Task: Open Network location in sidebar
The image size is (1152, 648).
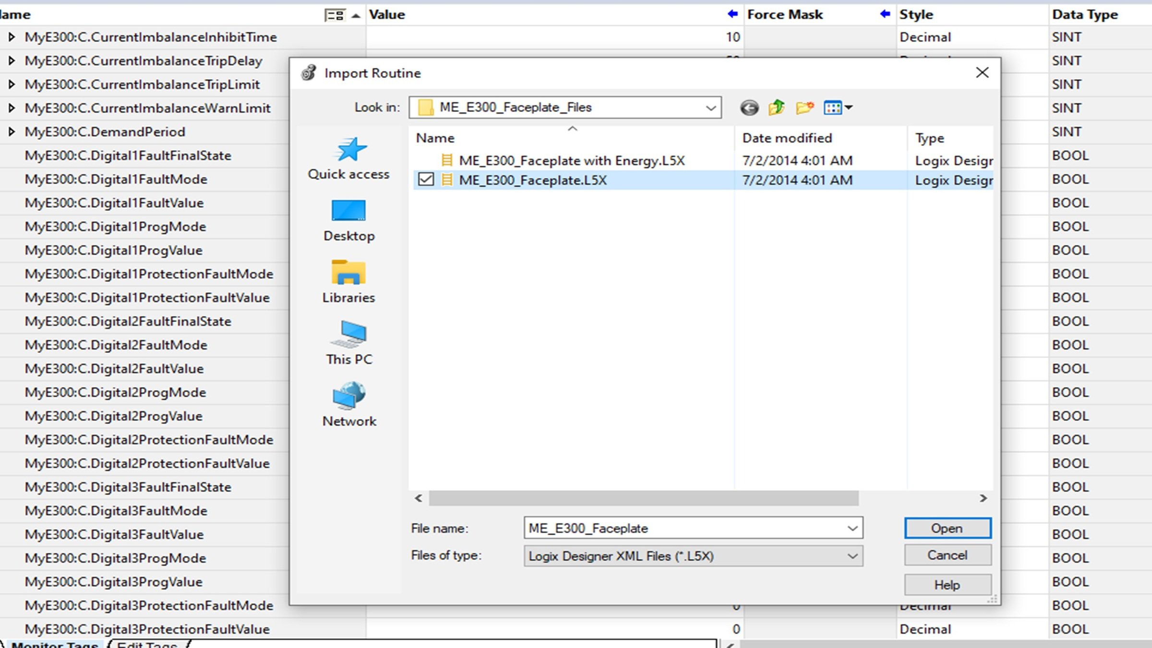Action: click(349, 405)
